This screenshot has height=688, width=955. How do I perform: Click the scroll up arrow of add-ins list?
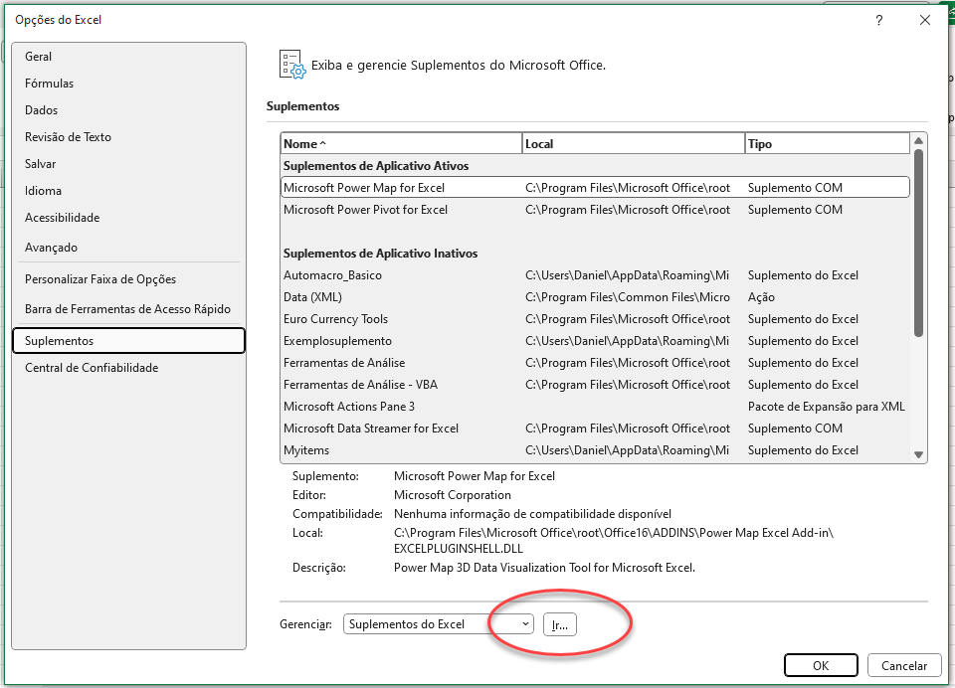click(918, 140)
